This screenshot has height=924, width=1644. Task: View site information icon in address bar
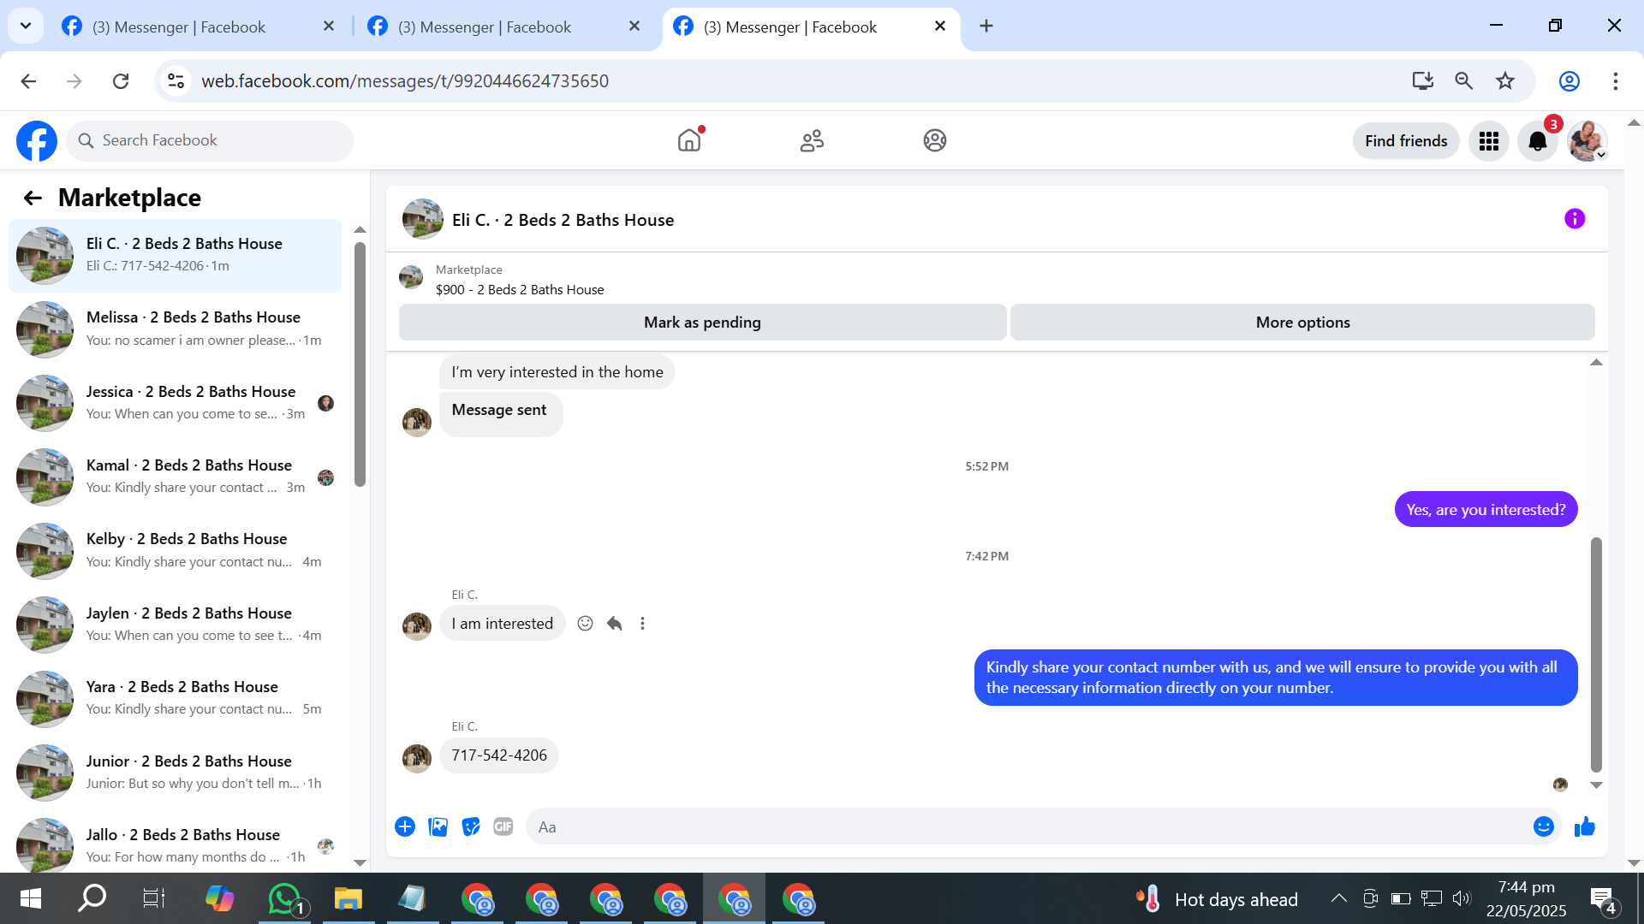pos(176,81)
